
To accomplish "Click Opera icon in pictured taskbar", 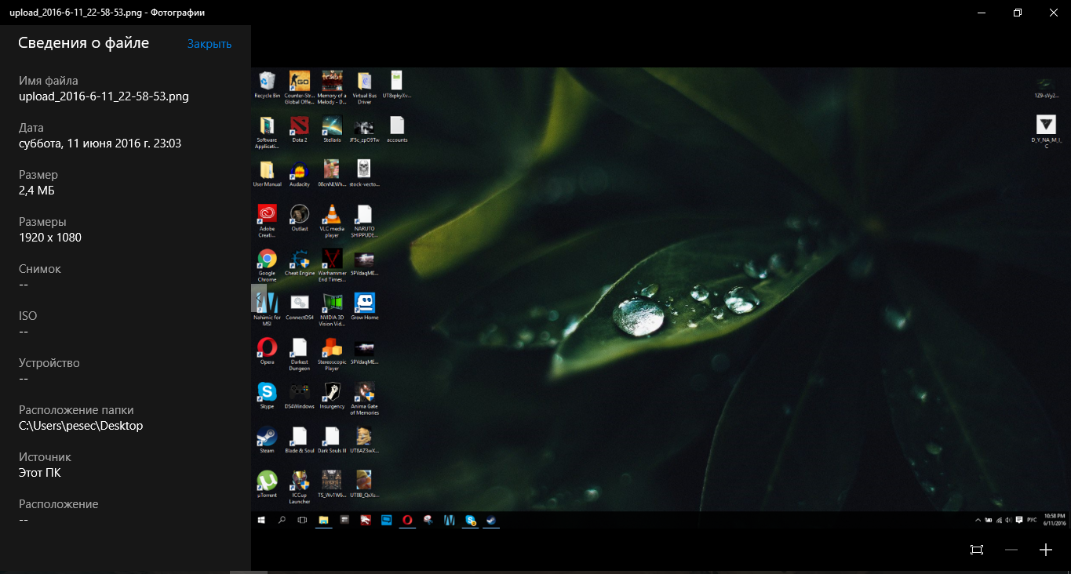I will point(407,520).
